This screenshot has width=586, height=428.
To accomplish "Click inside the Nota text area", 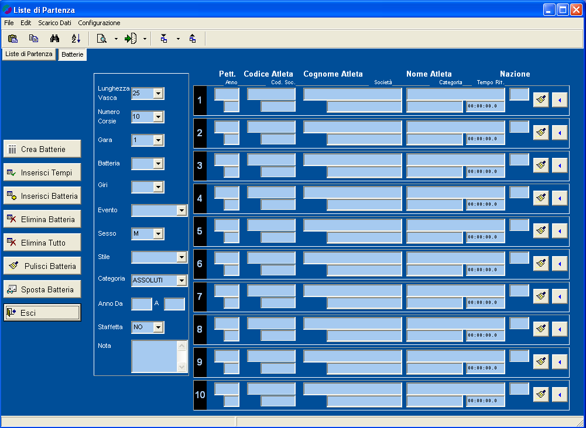I will coord(153,356).
